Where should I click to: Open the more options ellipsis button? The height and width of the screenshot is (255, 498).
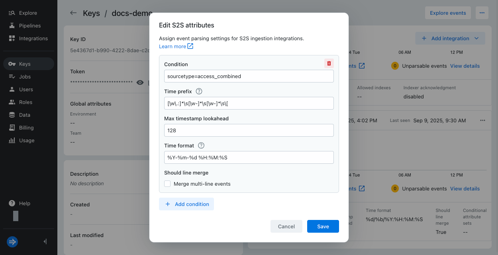[x=482, y=13]
